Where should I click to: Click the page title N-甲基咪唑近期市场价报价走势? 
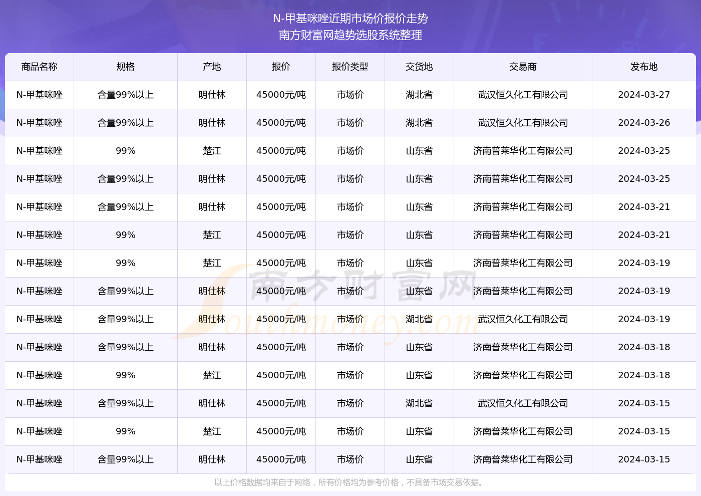coord(350,19)
